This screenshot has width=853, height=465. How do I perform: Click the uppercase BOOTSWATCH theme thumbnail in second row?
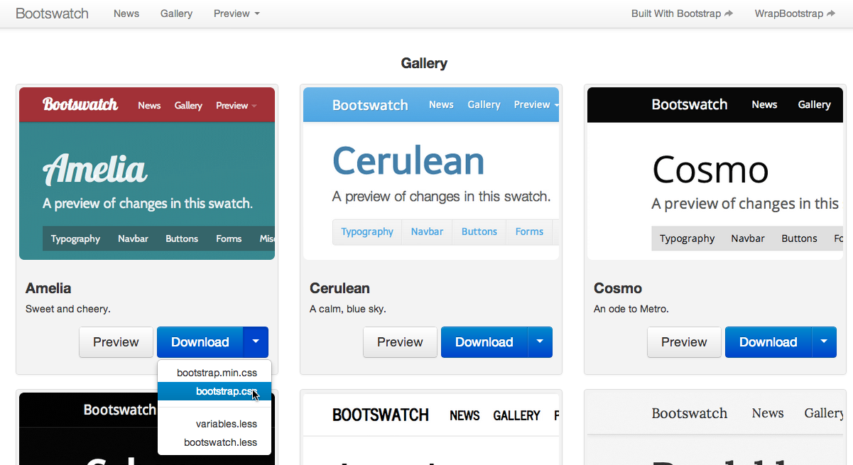coord(431,429)
